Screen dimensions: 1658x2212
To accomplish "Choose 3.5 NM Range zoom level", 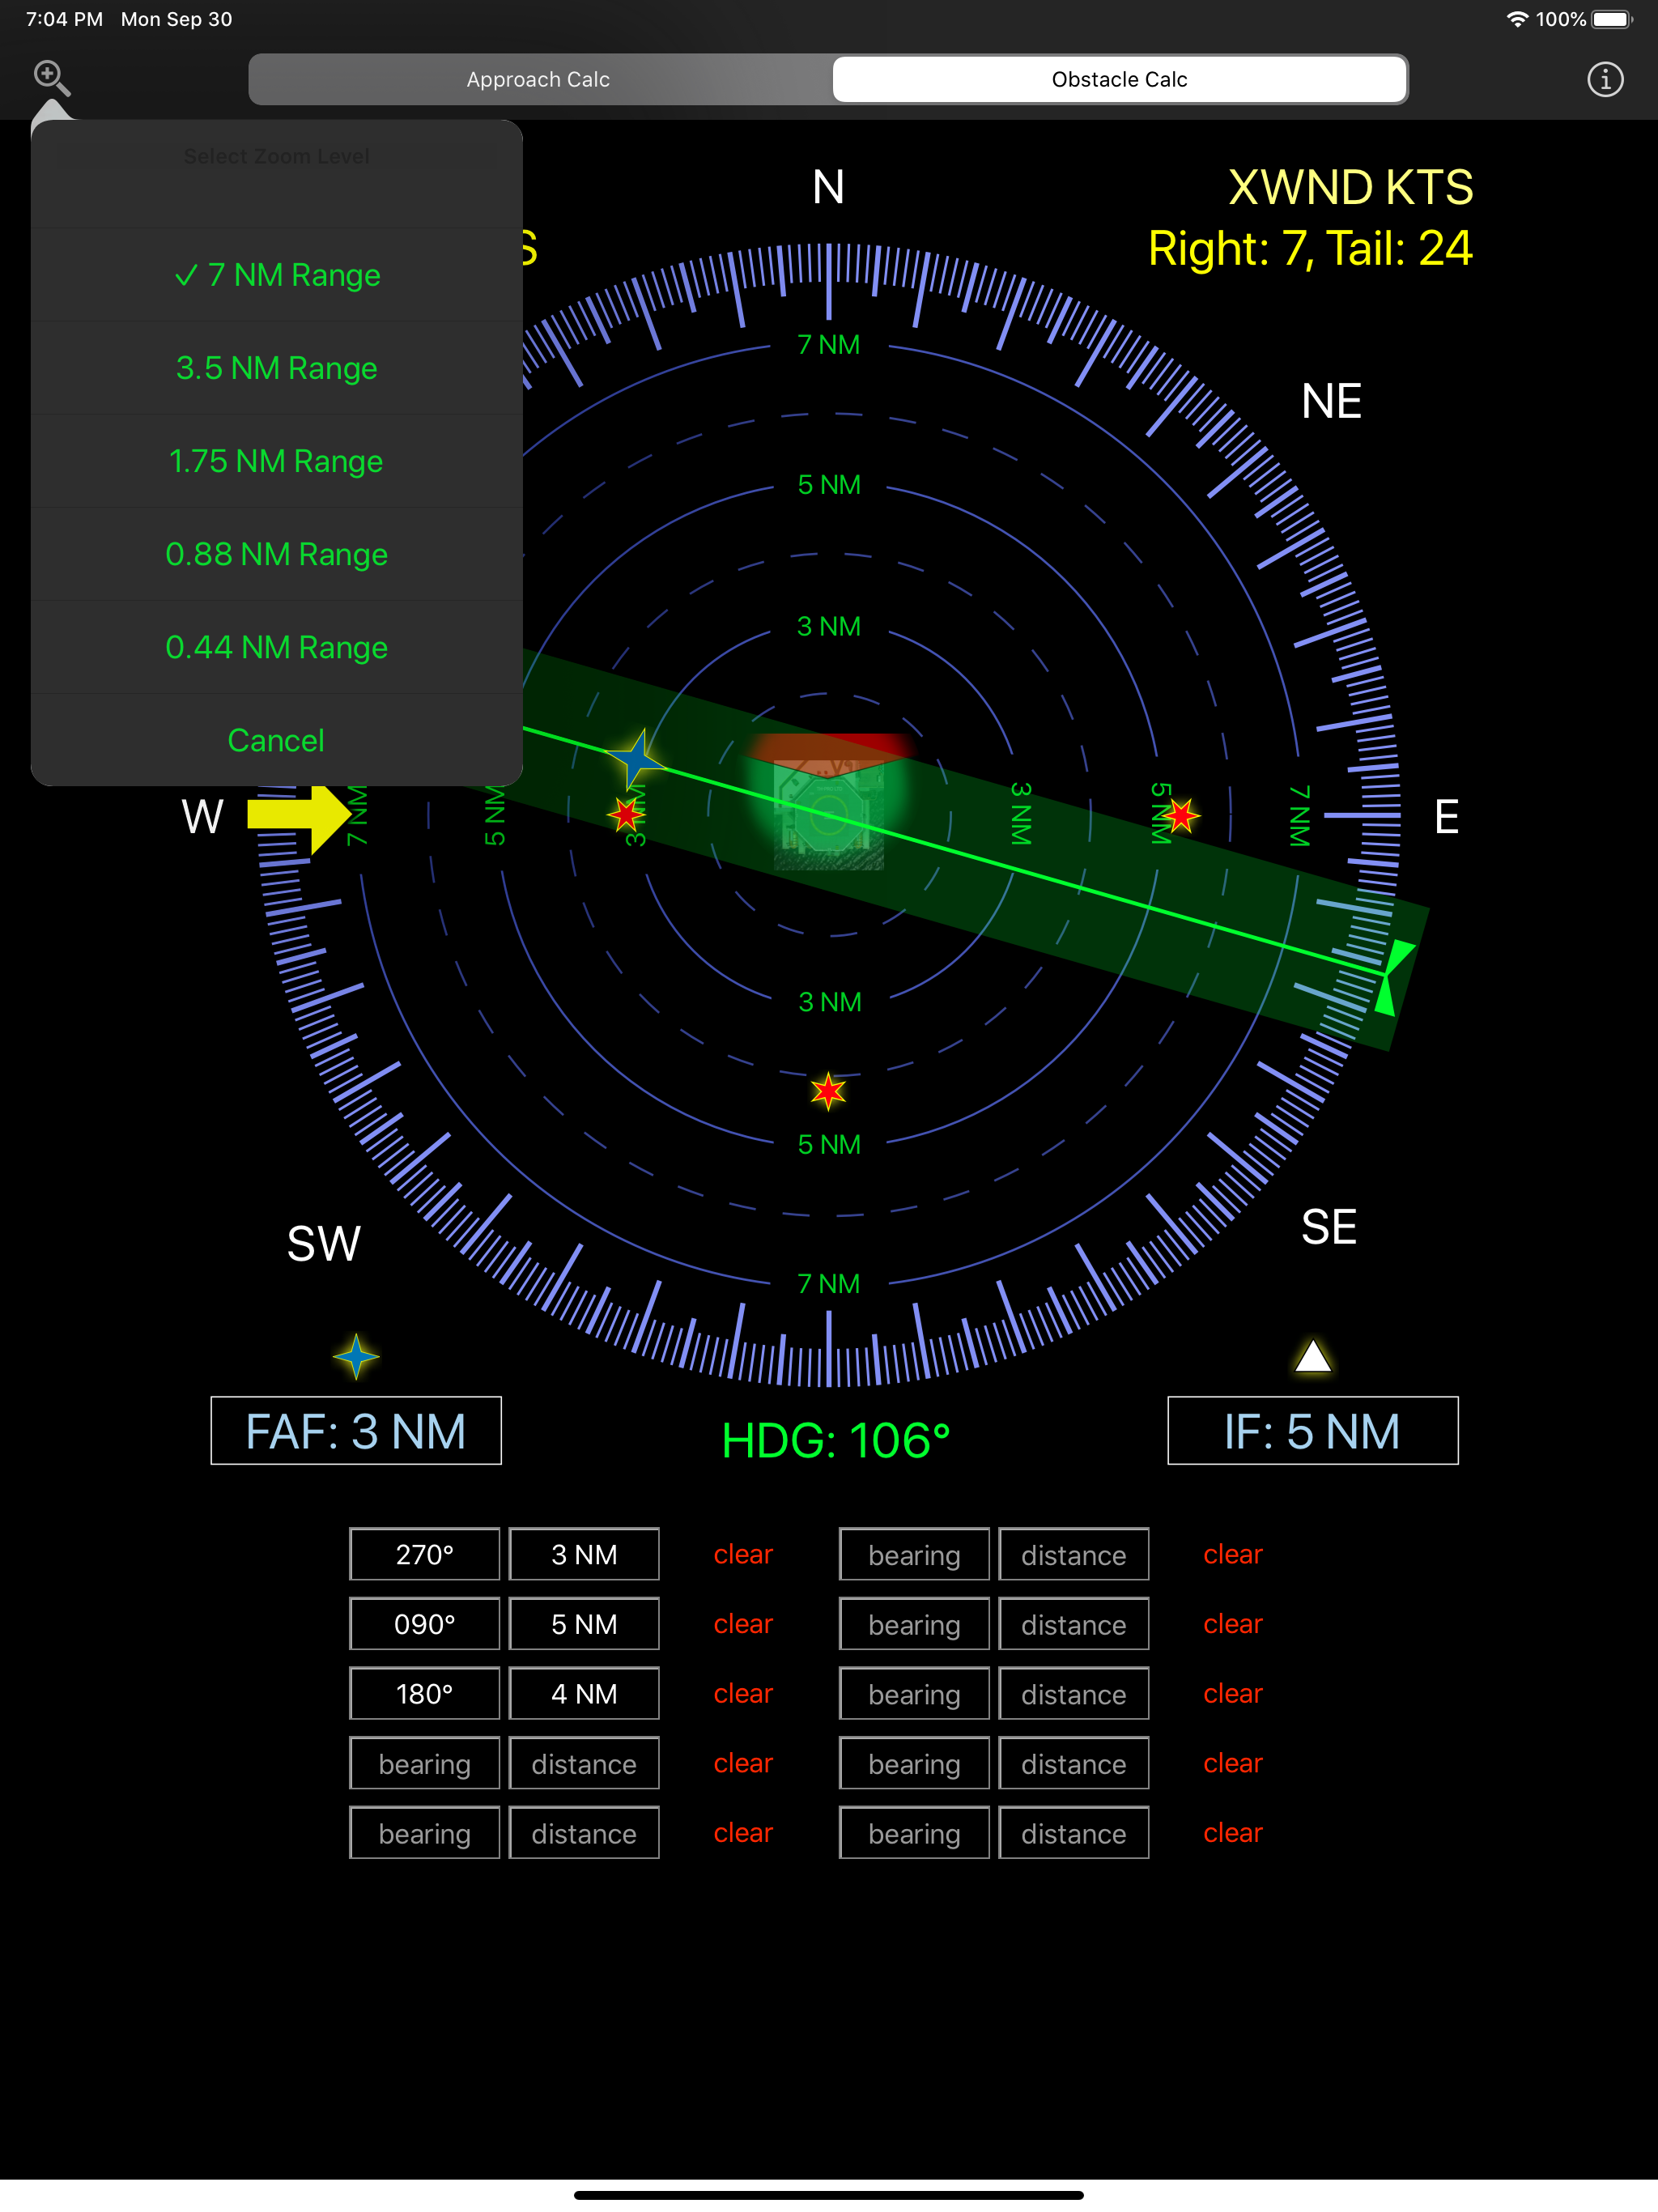I will pyautogui.click(x=277, y=368).
